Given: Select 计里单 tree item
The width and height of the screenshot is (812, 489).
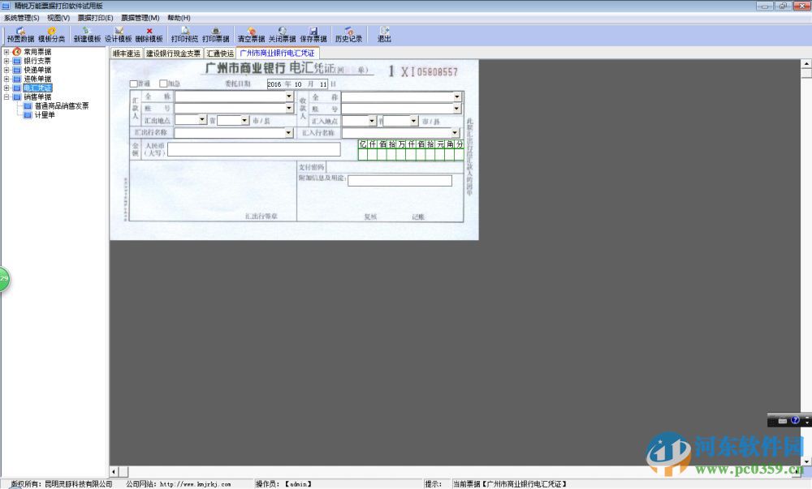Looking at the screenshot, I should [x=45, y=115].
